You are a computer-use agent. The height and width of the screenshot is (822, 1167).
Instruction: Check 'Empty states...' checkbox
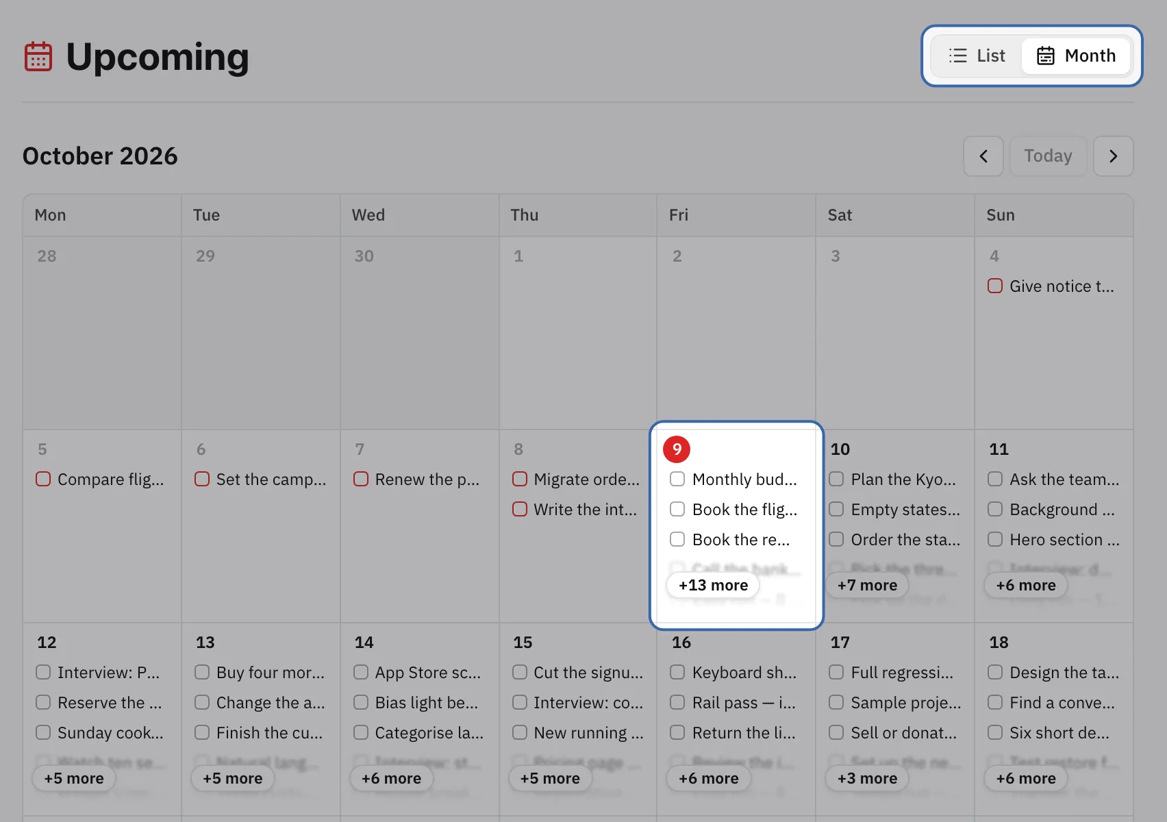pos(836,509)
